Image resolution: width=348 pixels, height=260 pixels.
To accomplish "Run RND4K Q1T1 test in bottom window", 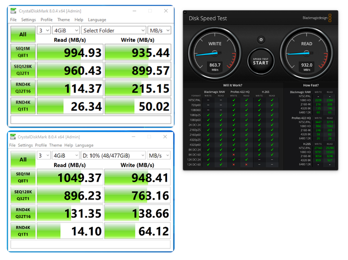I will pyautogui.click(x=23, y=231).
